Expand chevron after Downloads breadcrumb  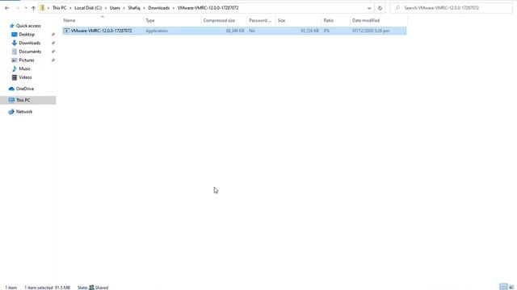tap(174, 8)
